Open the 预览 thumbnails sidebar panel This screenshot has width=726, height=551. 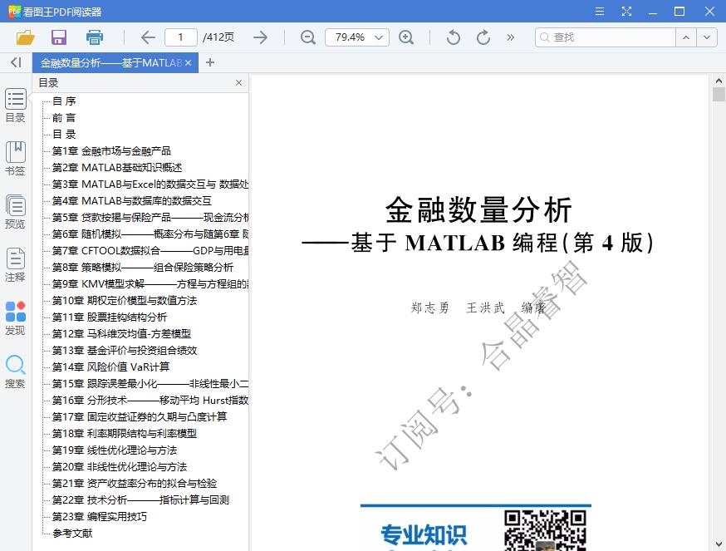point(15,212)
